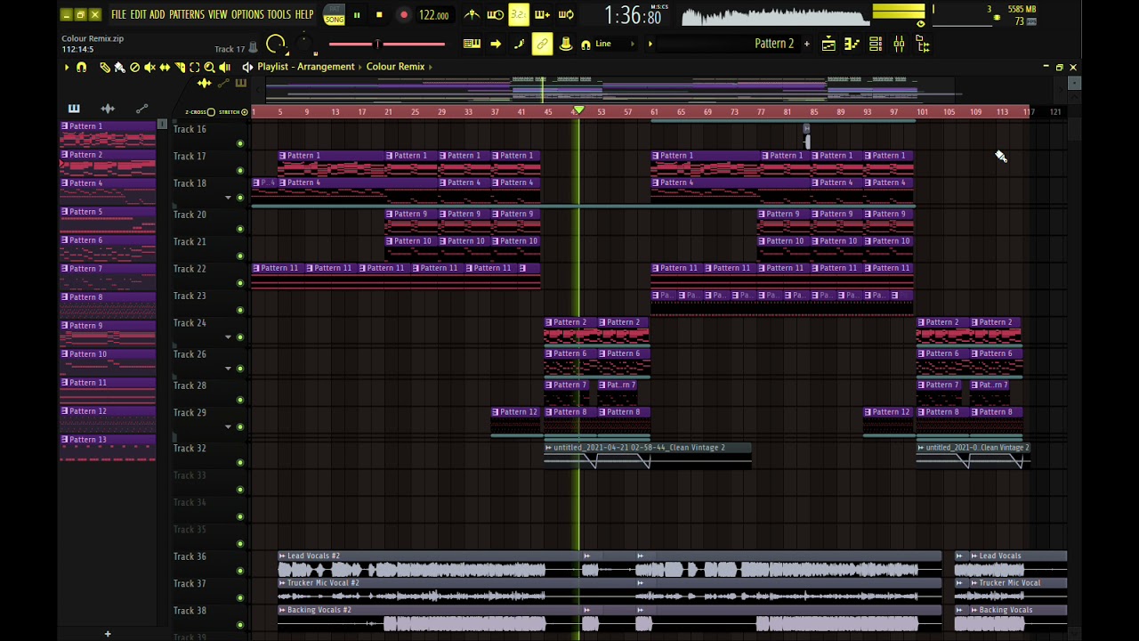Toggle typing keyboard to piano icon

click(473, 44)
